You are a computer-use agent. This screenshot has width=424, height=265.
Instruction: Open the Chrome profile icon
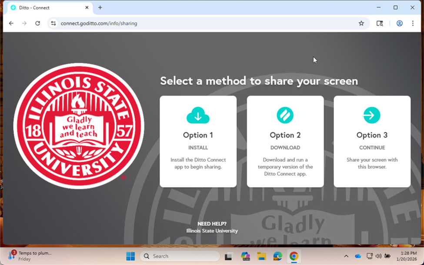pos(399,23)
